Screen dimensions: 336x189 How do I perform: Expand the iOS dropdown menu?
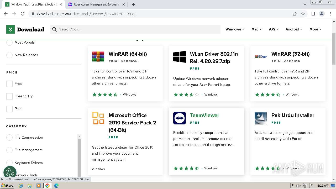coord(273,29)
